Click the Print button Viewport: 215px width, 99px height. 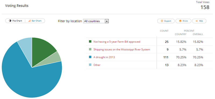pyautogui.click(x=183, y=21)
